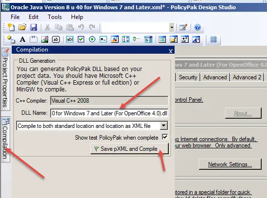Image resolution: width=267 pixels, height=198 pixels.
Task: Open the Tools menu
Action: [x=54, y=17]
